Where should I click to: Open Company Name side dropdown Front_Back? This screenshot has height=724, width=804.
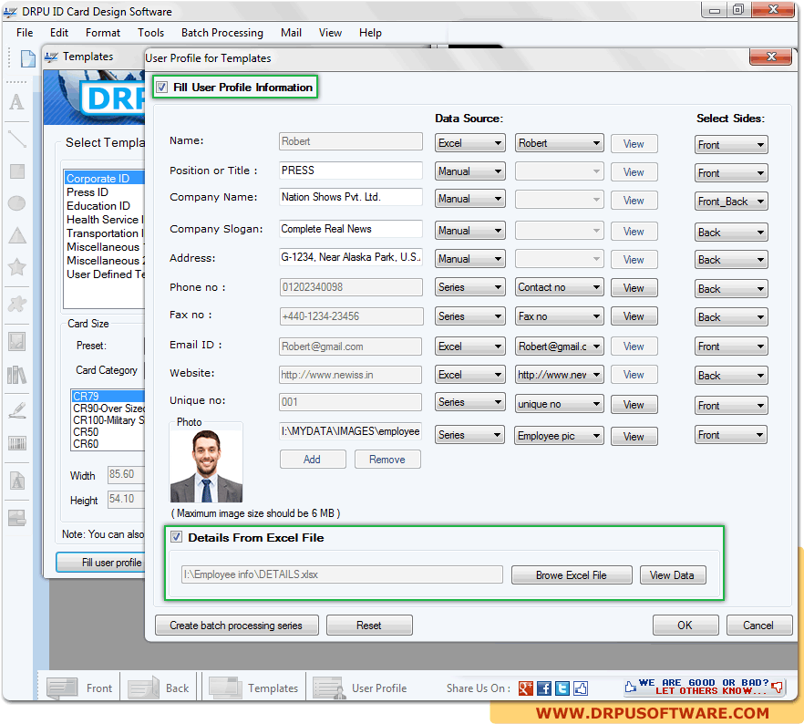731,202
